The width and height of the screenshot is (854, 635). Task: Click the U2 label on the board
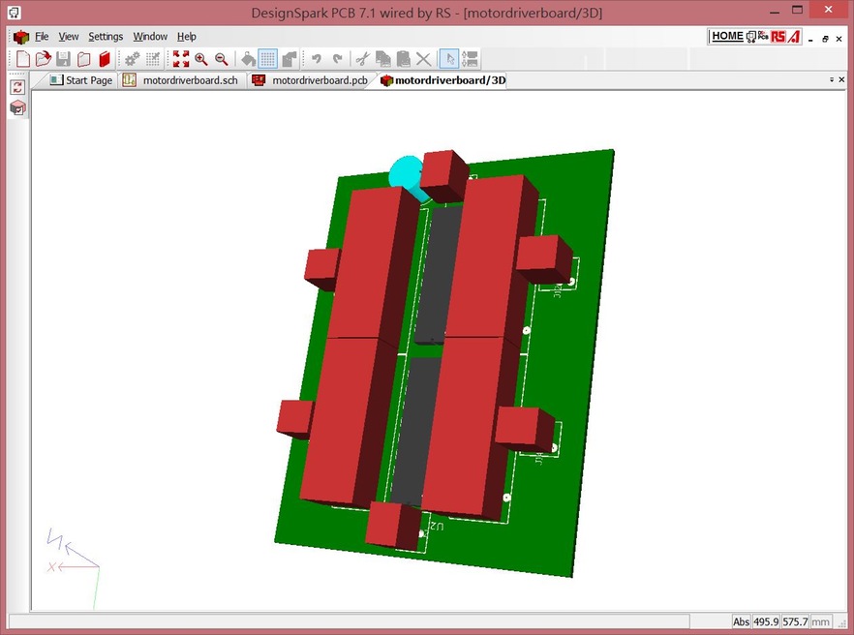(437, 526)
